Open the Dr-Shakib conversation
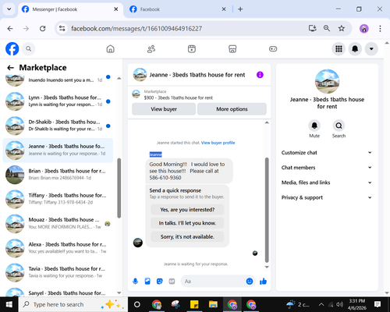The image size is (390, 312). click(58, 126)
